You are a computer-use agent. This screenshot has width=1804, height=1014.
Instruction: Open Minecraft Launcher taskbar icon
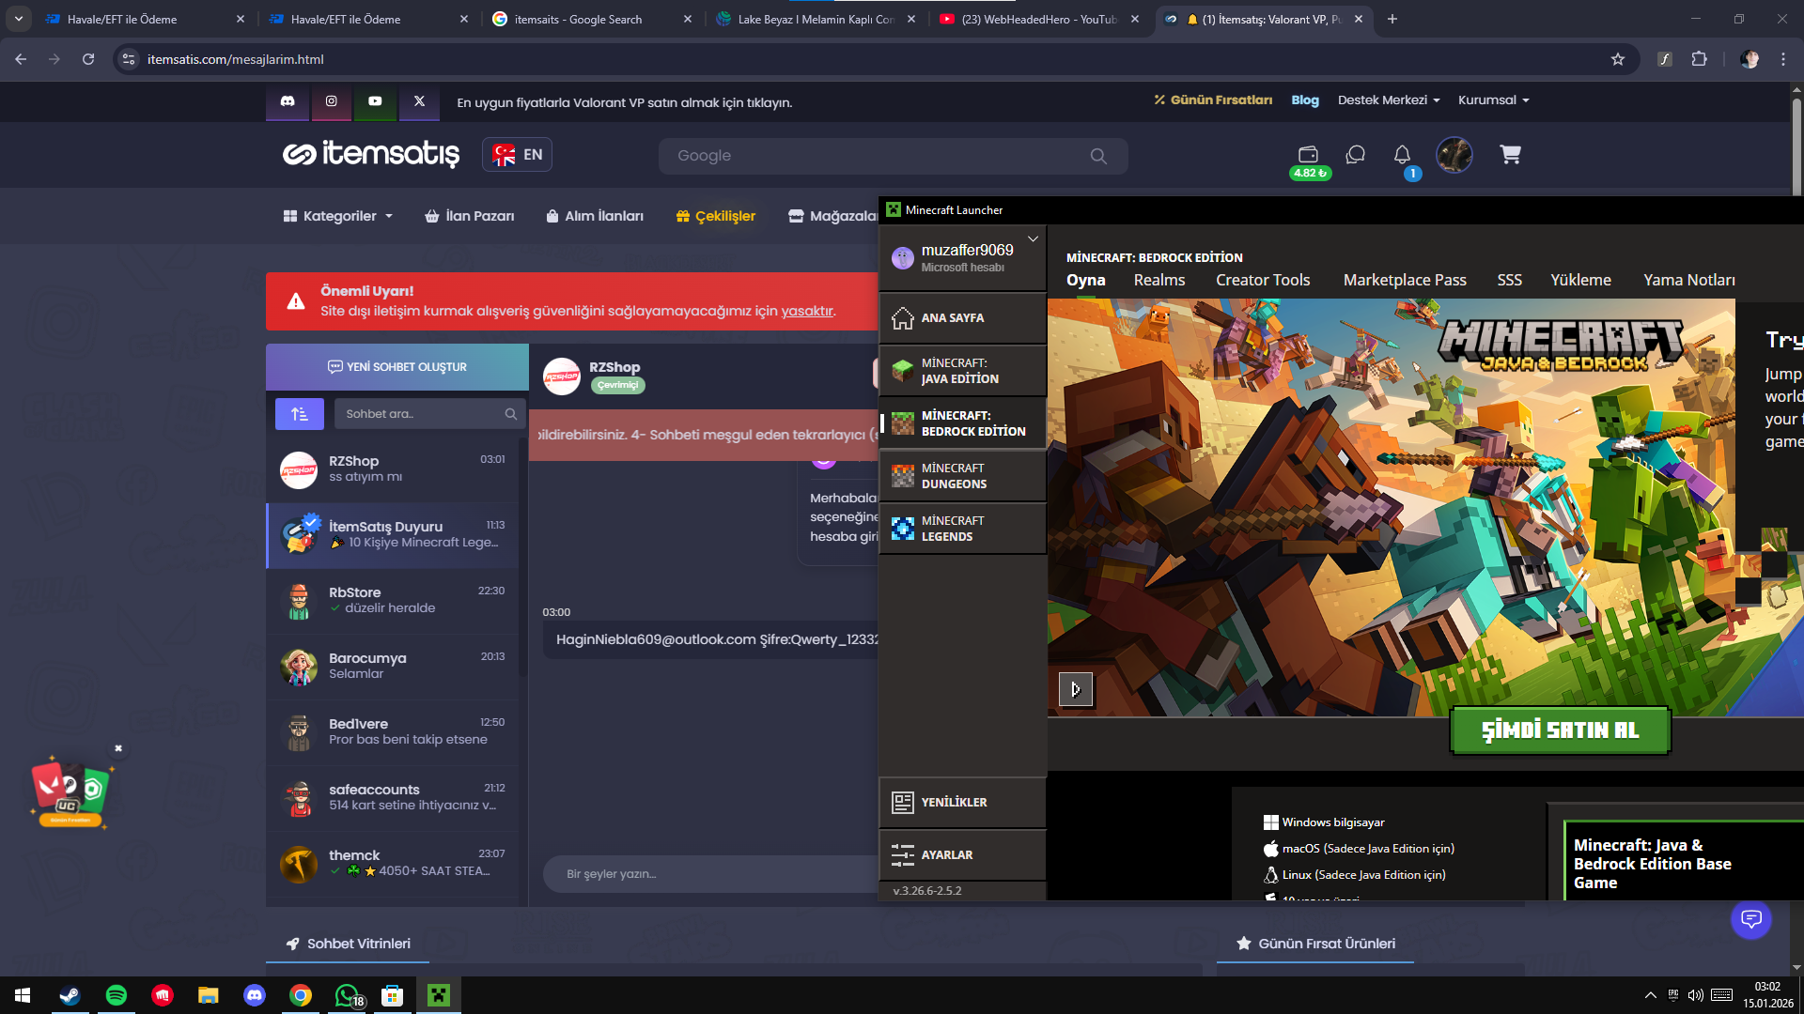click(439, 995)
